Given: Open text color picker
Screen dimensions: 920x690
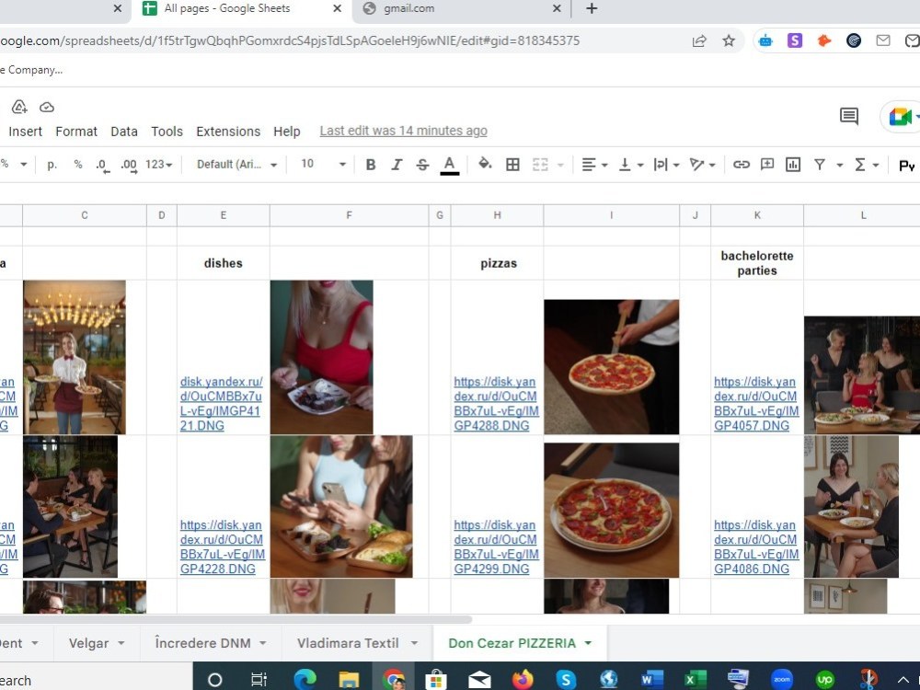Looking at the screenshot, I should 450,165.
